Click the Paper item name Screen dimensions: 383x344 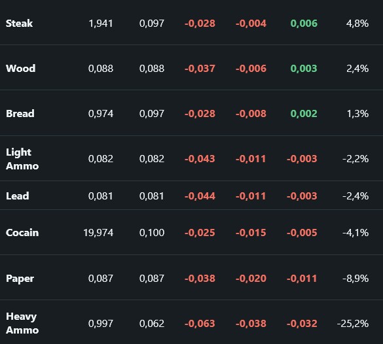click(20, 279)
